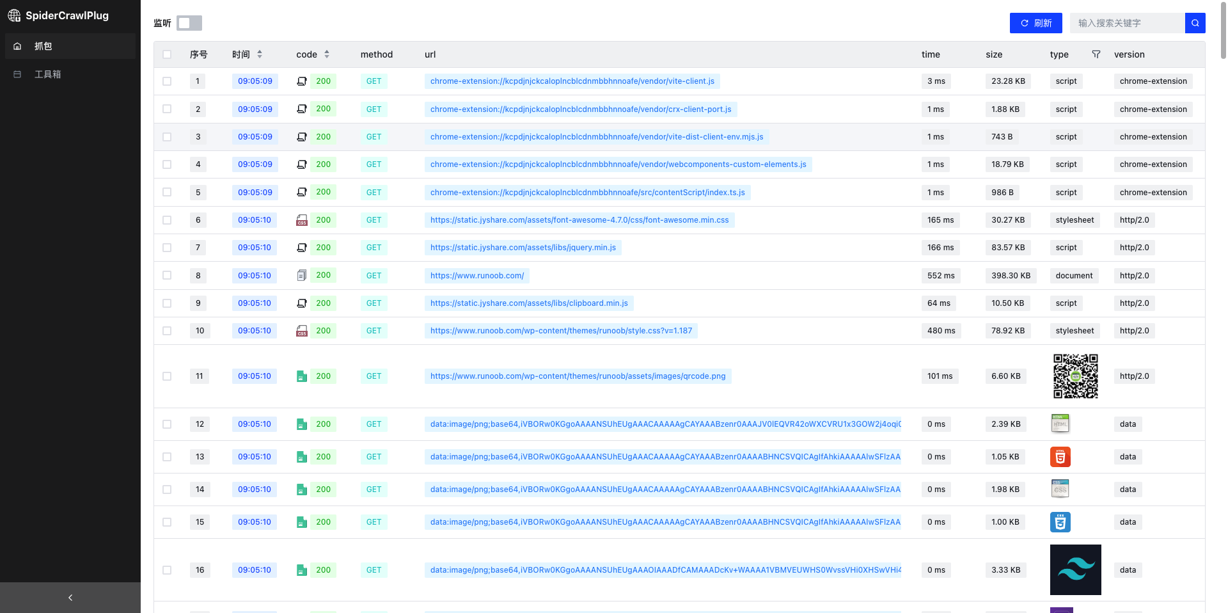Click the document file icon in row 8
Image resolution: width=1228 pixels, height=613 pixels.
point(302,275)
